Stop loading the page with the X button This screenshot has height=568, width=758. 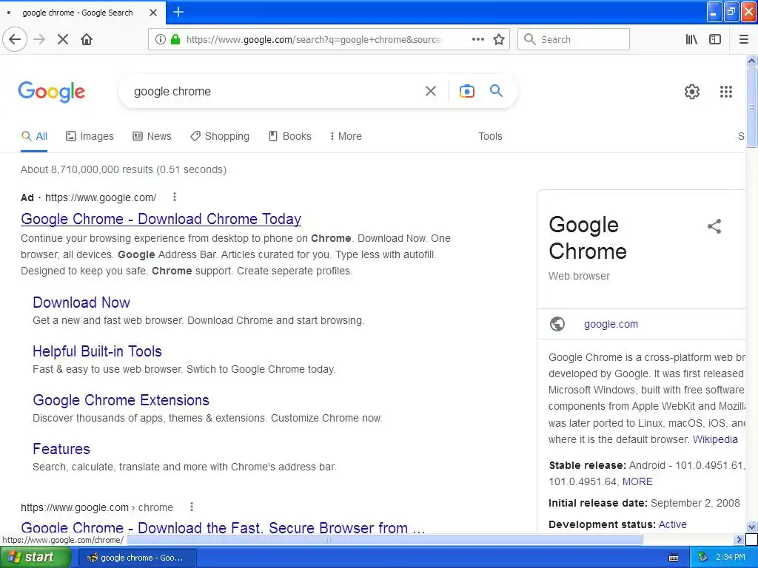click(63, 39)
